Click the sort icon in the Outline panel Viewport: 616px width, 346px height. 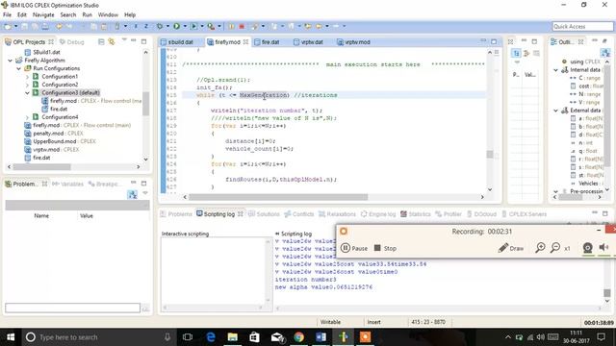605,53
